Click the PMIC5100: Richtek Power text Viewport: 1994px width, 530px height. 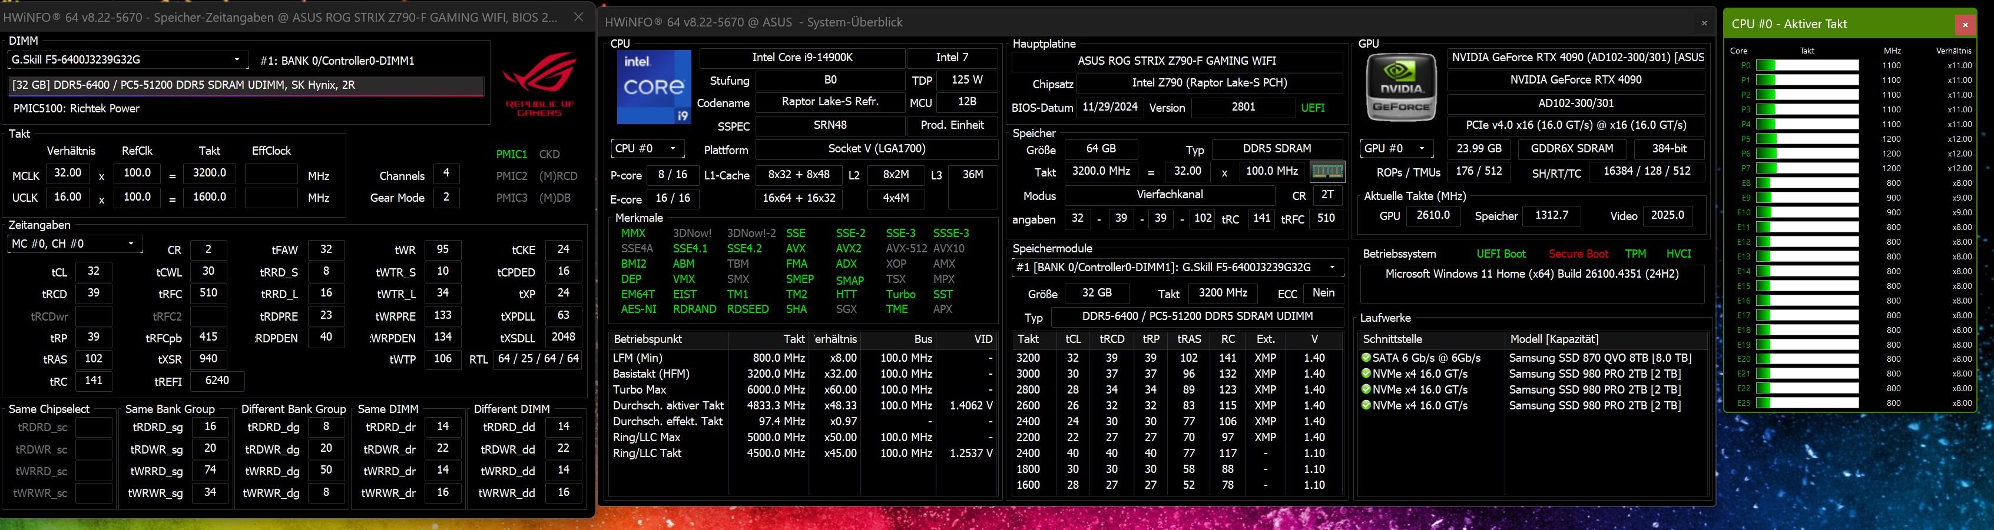point(77,109)
